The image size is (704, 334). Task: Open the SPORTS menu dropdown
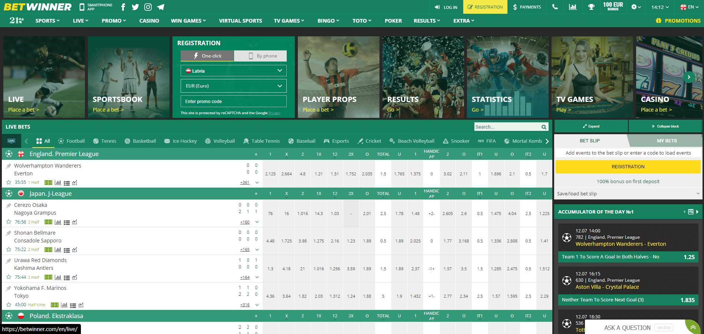pos(47,21)
